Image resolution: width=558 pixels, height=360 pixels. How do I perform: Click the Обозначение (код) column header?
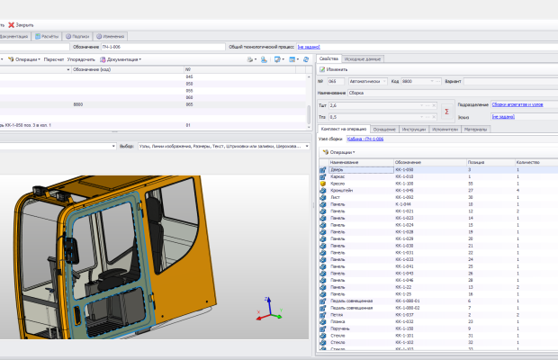click(x=128, y=69)
